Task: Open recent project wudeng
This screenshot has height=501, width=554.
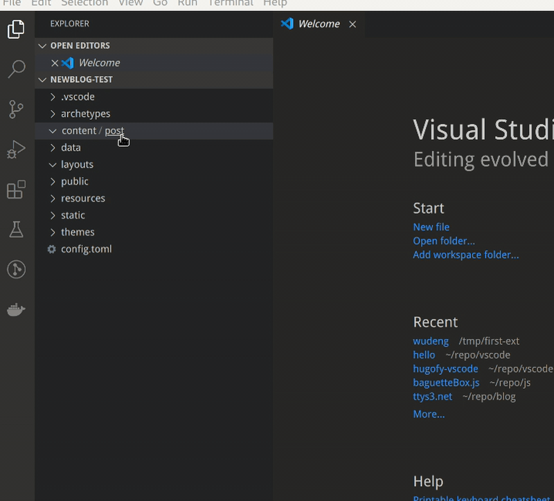Action: click(x=431, y=341)
